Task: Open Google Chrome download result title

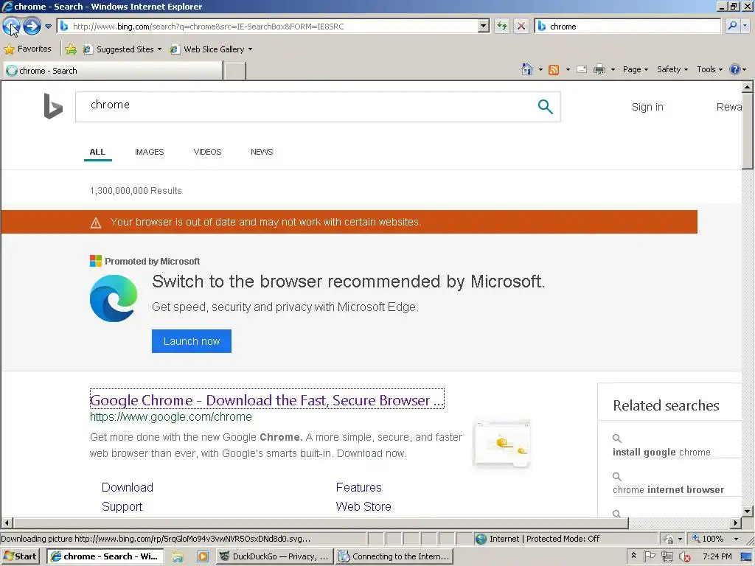Action: [267, 400]
